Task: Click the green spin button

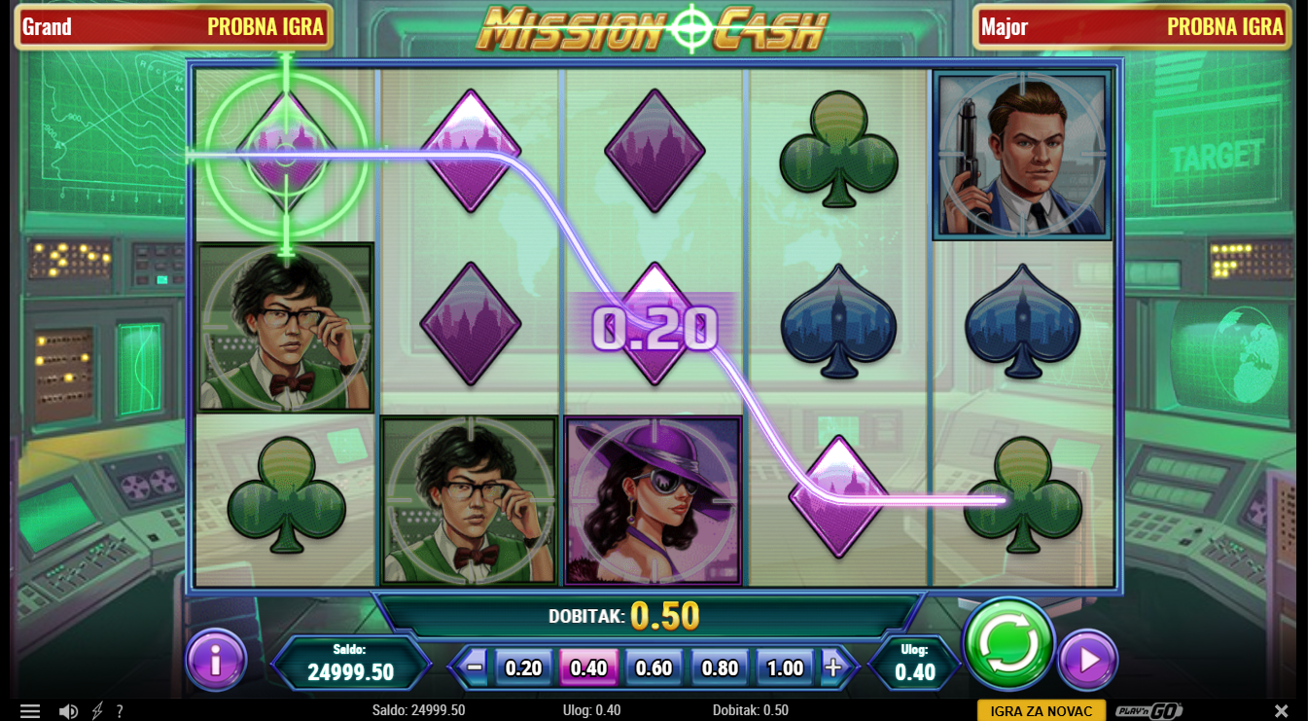Action: point(1008,644)
